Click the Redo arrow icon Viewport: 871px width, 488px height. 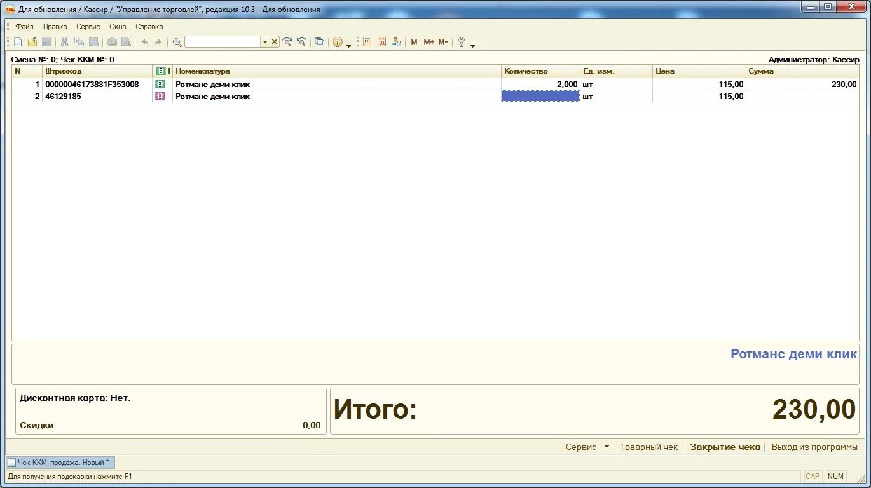pos(158,42)
